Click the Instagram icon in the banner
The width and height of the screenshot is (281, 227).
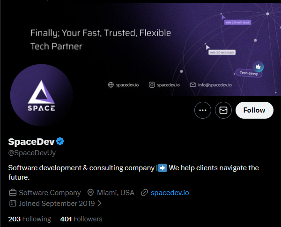tap(152, 85)
